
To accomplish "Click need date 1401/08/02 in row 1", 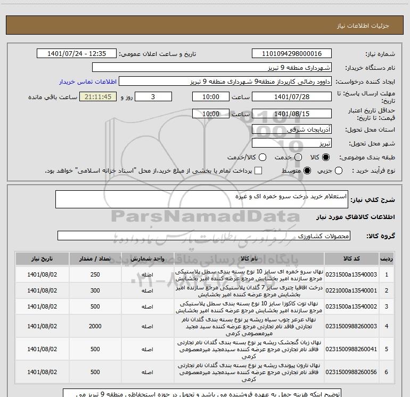I will [x=42, y=274].
